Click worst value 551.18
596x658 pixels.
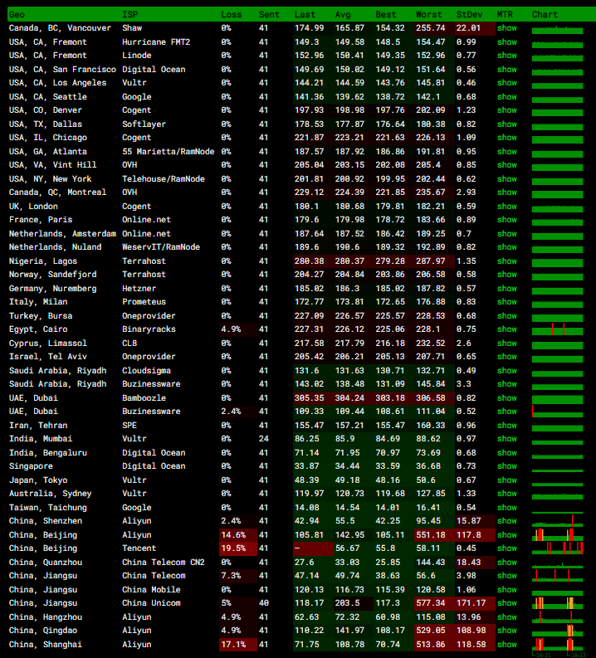coord(434,535)
